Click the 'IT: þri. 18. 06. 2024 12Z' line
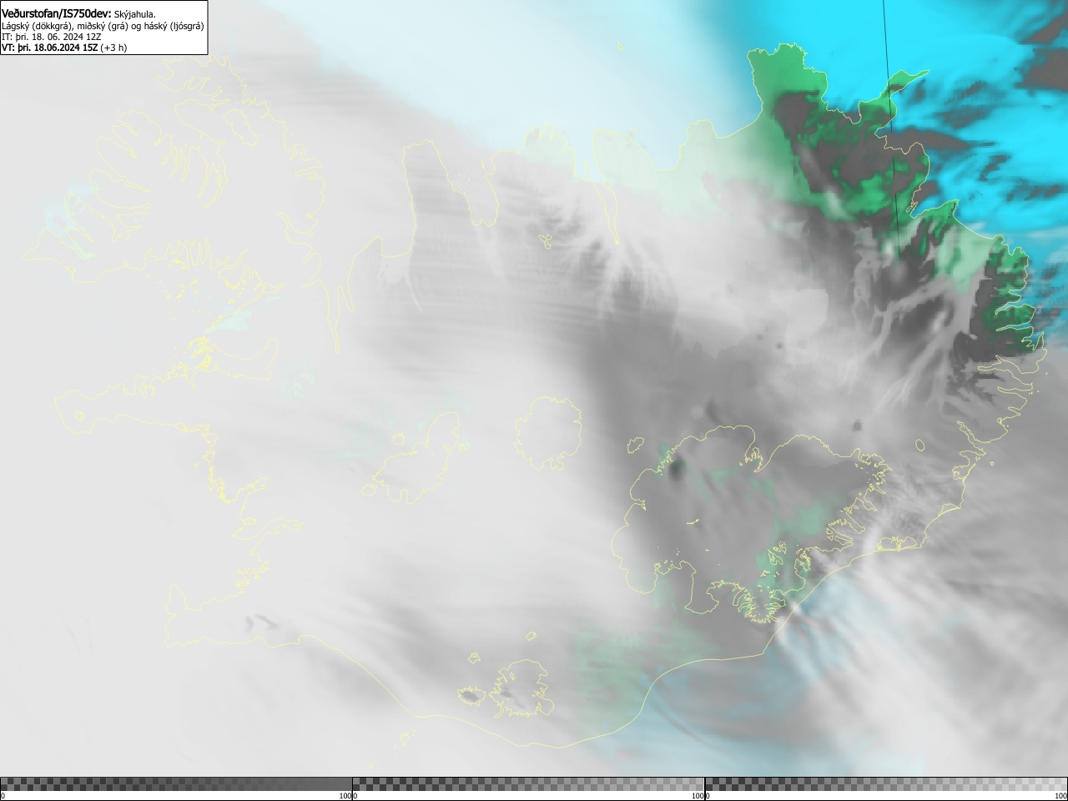Viewport: 1068px width, 801px height. coord(51,37)
